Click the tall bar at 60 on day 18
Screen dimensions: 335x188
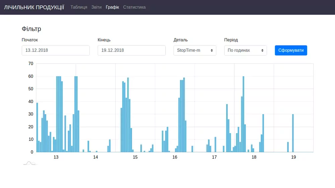click(x=243, y=114)
